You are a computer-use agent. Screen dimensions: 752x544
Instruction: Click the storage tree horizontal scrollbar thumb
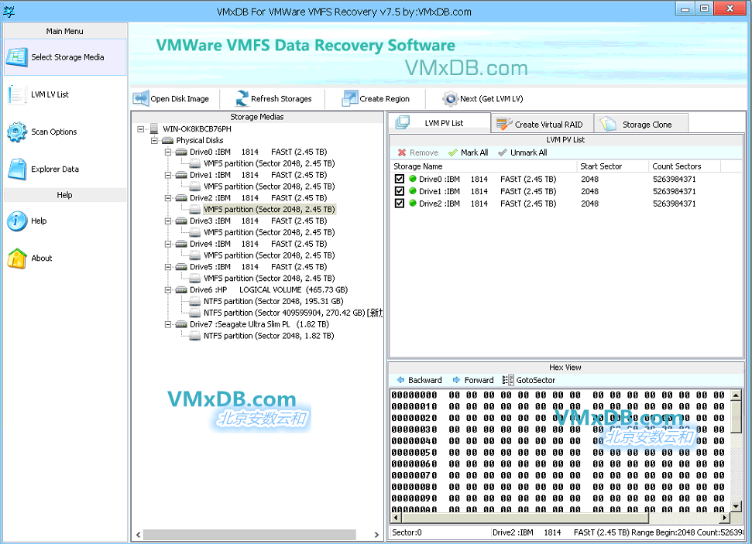(x=249, y=535)
